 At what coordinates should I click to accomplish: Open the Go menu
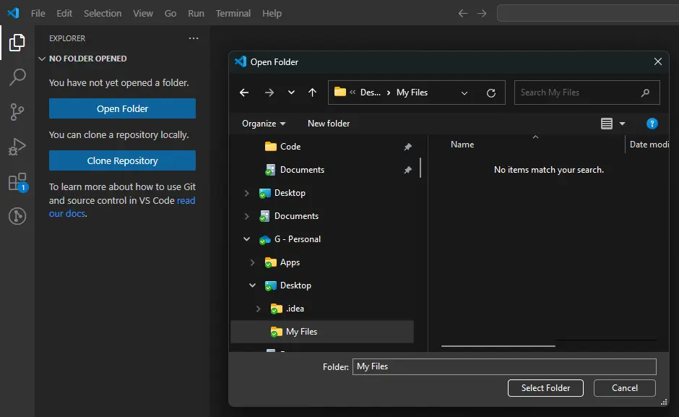point(170,14)
